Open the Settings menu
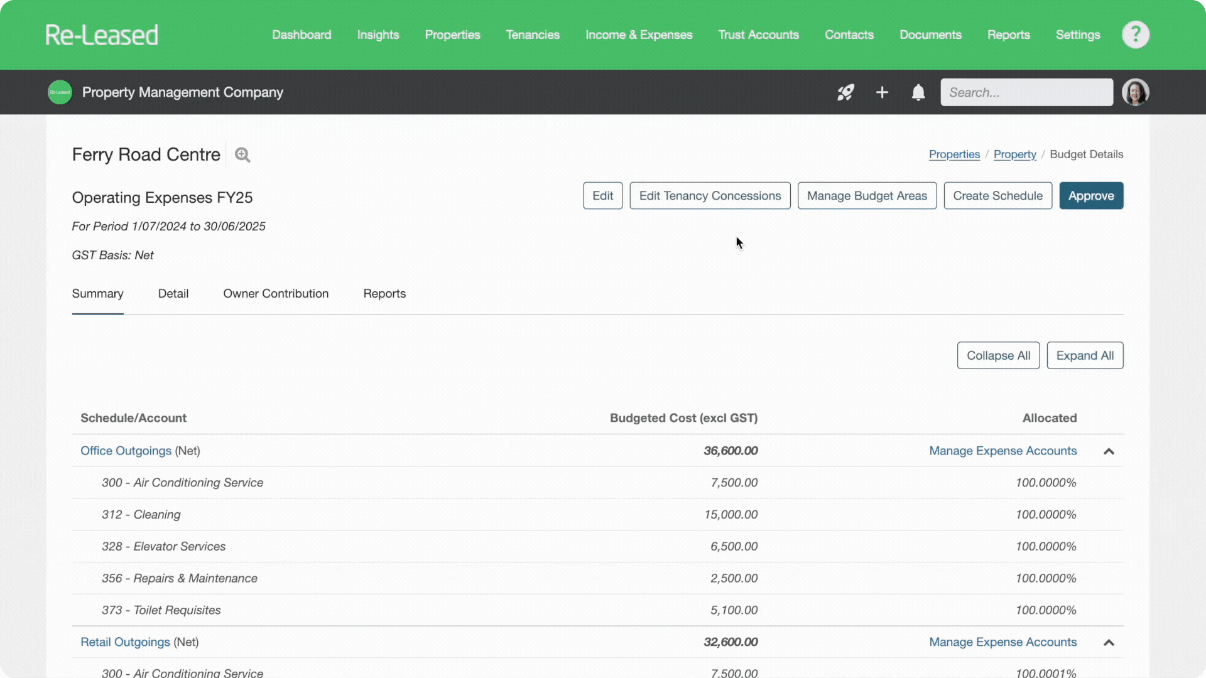1206x678 pixels. pyautogui.click(x=1078, y=35)
